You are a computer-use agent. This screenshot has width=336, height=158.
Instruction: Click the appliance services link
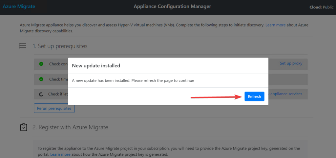click(x=285, y=94)
